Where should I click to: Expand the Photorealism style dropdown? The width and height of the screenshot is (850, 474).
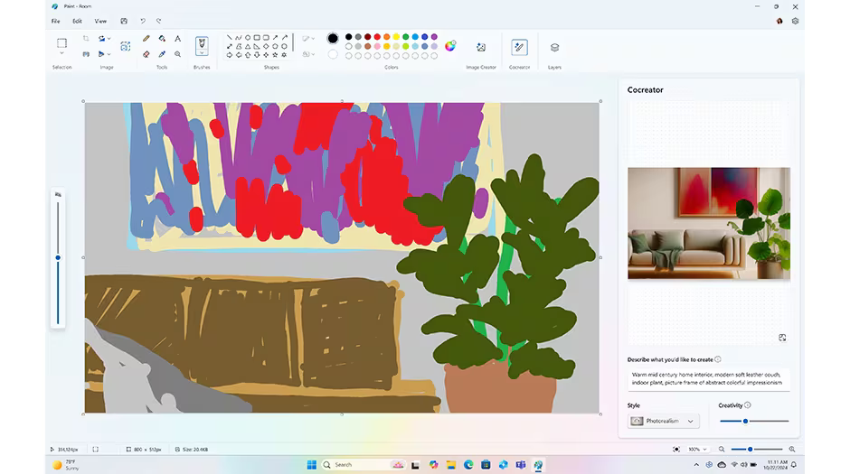coord(665,421)
